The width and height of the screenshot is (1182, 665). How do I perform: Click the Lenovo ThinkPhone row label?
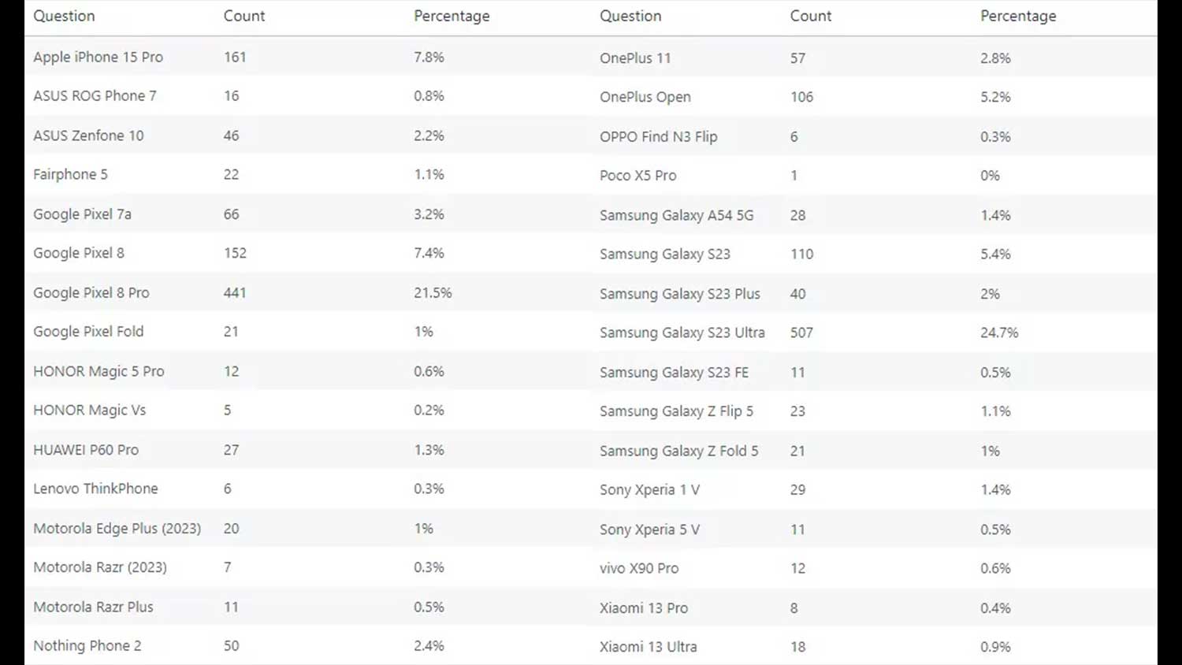[95, 489]
